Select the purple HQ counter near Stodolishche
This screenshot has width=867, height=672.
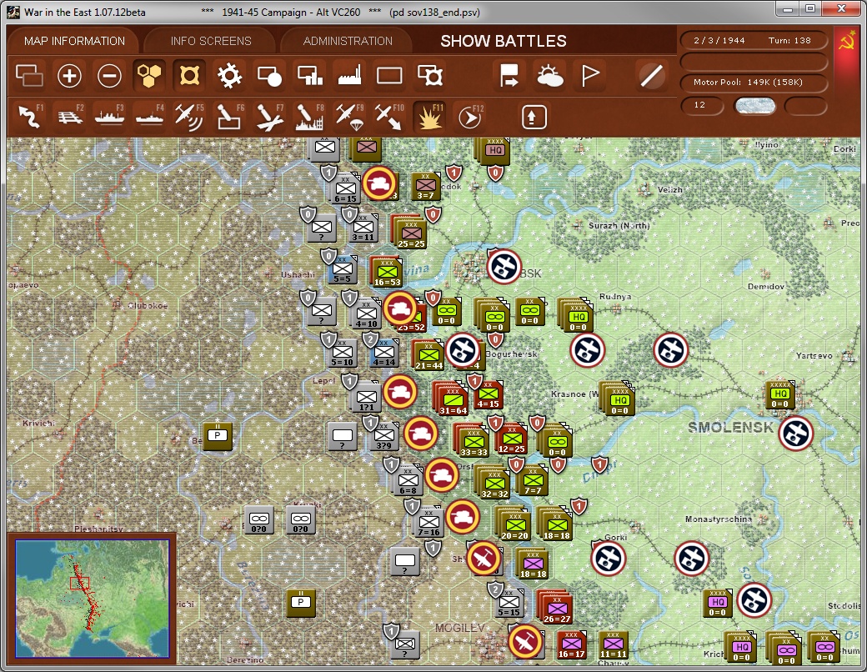(x=717, y=604)
